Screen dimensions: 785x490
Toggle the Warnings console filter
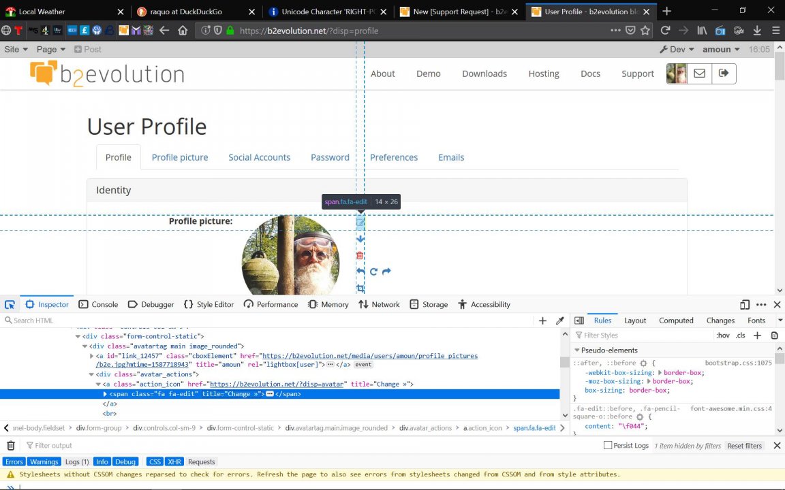44,462
